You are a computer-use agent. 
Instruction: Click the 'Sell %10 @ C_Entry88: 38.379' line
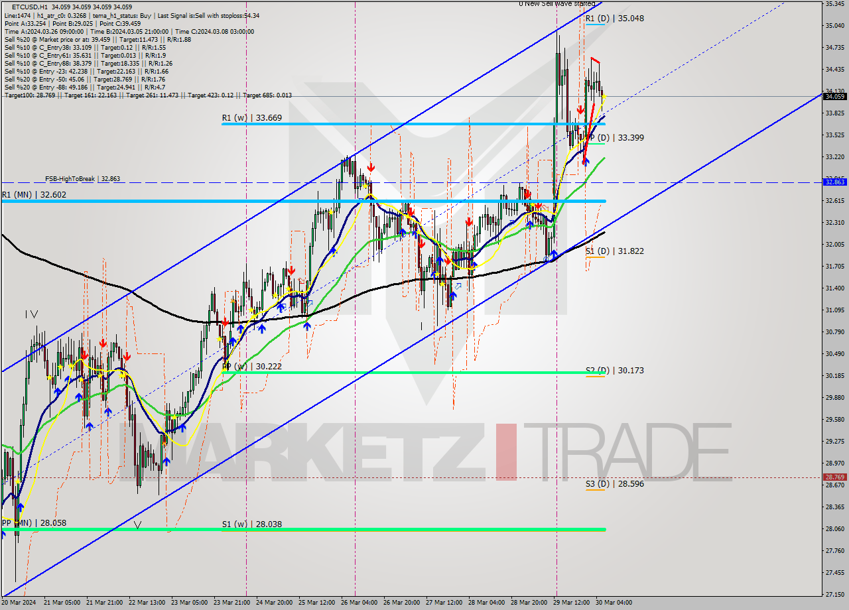pos(88,63)
